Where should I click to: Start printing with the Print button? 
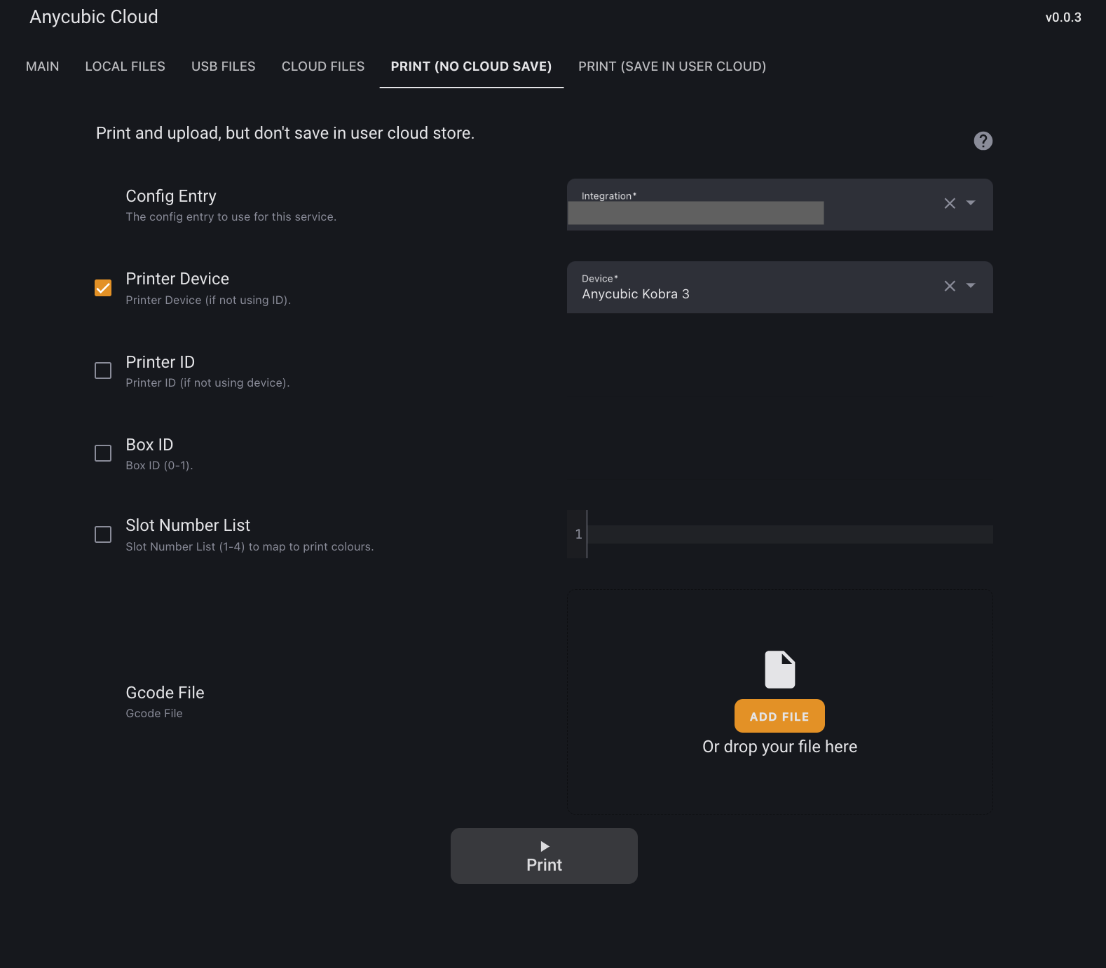pyautogui.click(x=544, y=856)
